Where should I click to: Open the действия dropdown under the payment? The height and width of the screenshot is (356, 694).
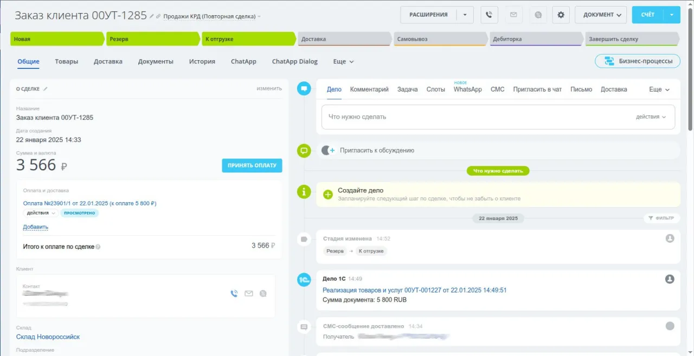tap(41, 213)
